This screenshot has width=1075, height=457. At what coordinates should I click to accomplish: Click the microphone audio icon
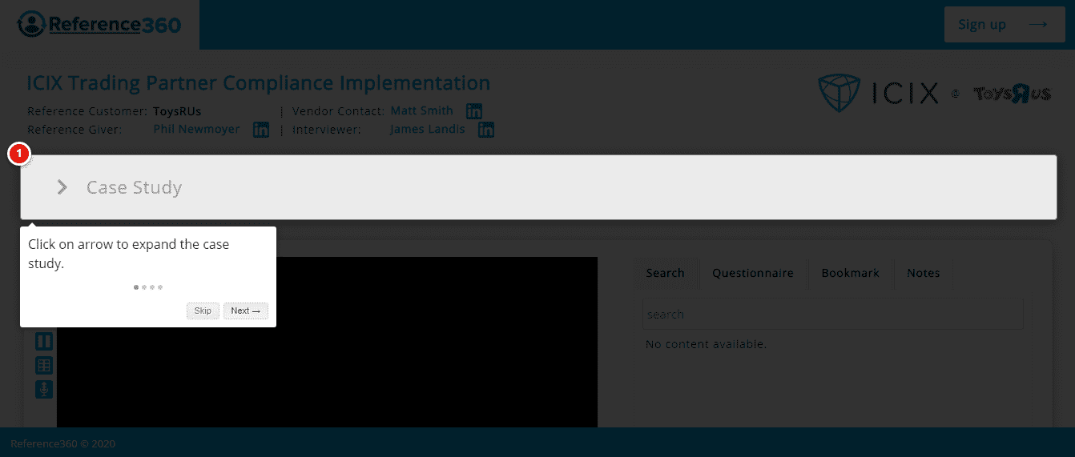point(44,390)
